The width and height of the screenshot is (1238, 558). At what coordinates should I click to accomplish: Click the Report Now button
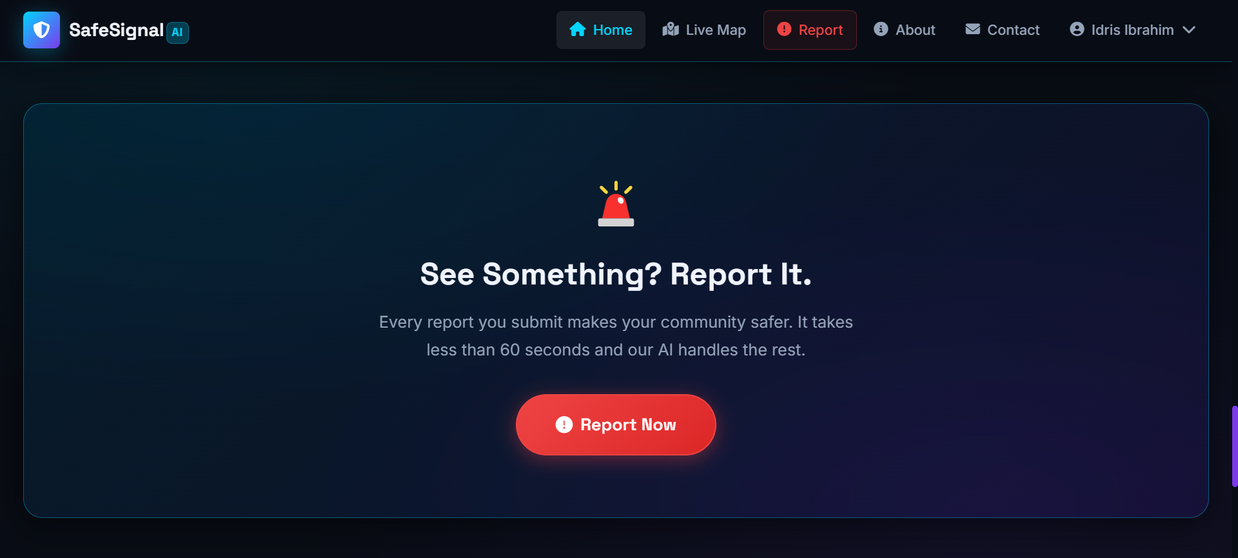coord(616,424)
